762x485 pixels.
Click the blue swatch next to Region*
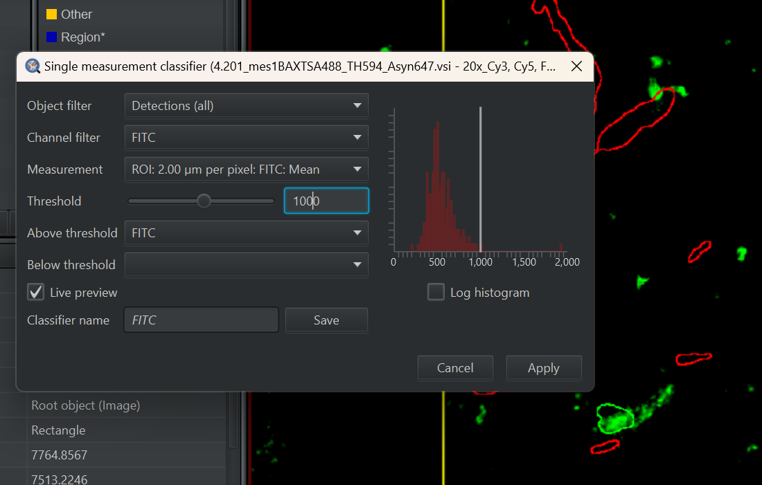tap(51, 37)
